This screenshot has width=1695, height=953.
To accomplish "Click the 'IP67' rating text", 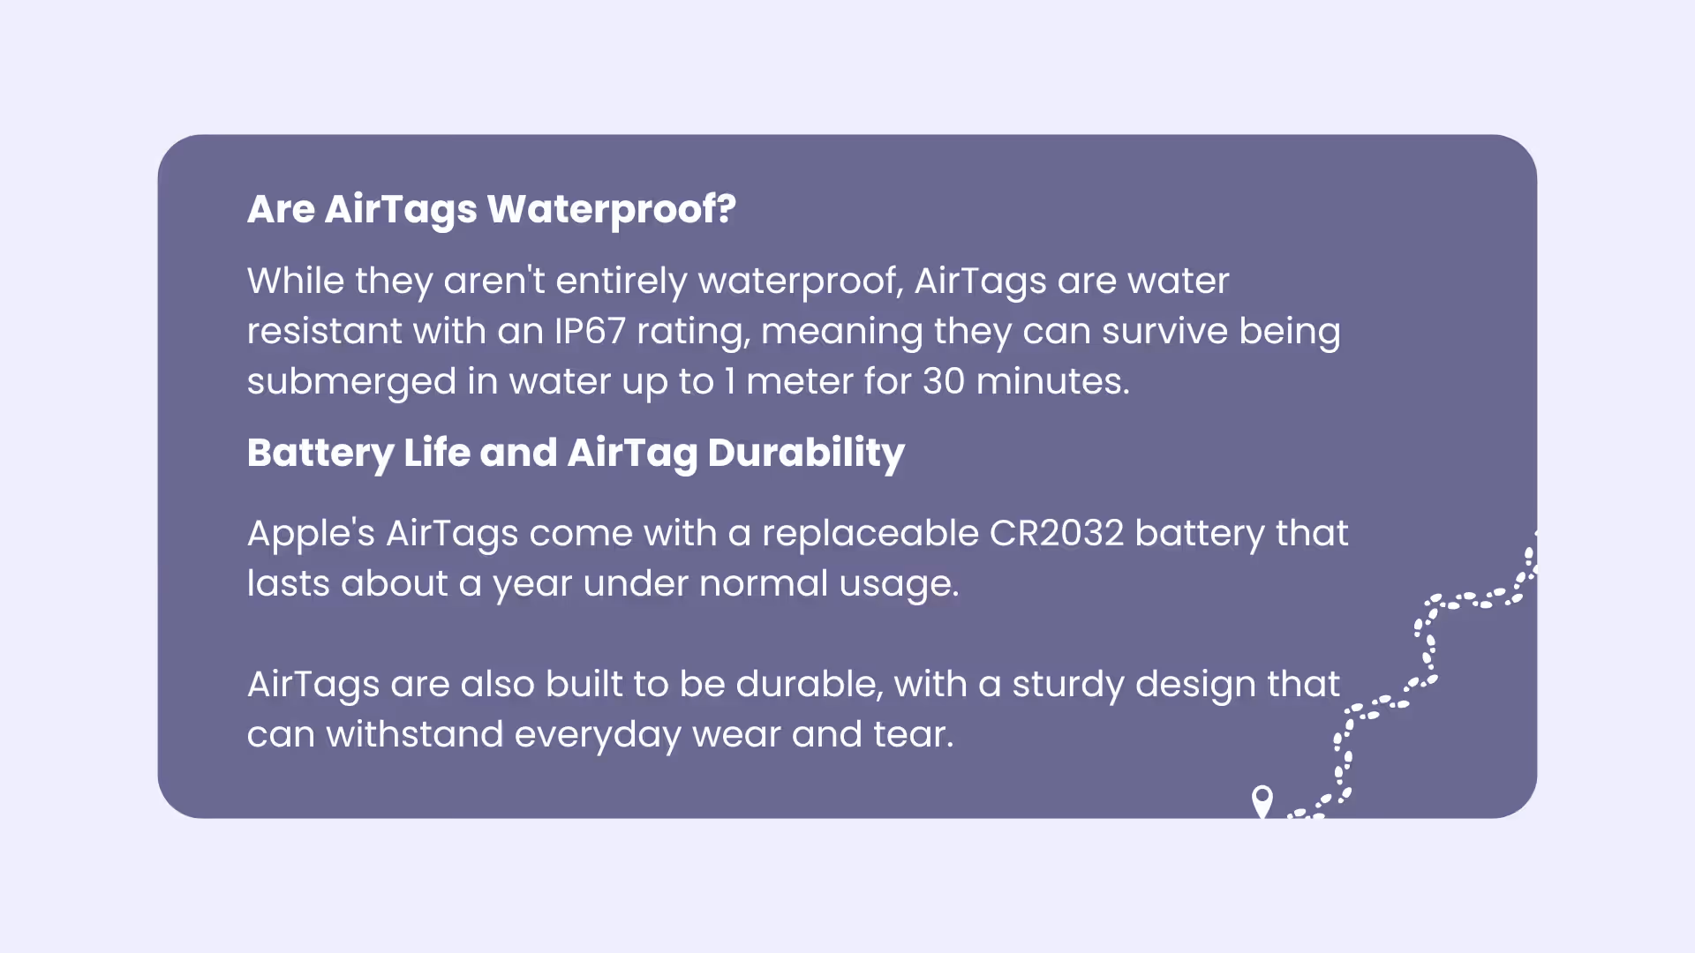I will [x=590, y=331].
